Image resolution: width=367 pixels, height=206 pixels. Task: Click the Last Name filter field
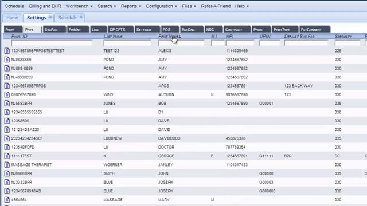tap(127, 43)
